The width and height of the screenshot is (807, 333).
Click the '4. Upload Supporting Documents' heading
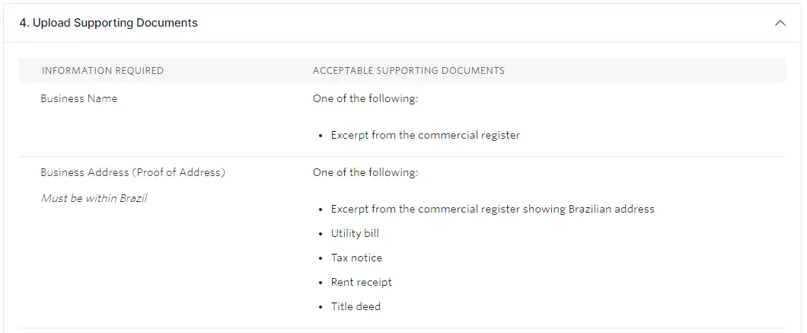pos(108,23)
